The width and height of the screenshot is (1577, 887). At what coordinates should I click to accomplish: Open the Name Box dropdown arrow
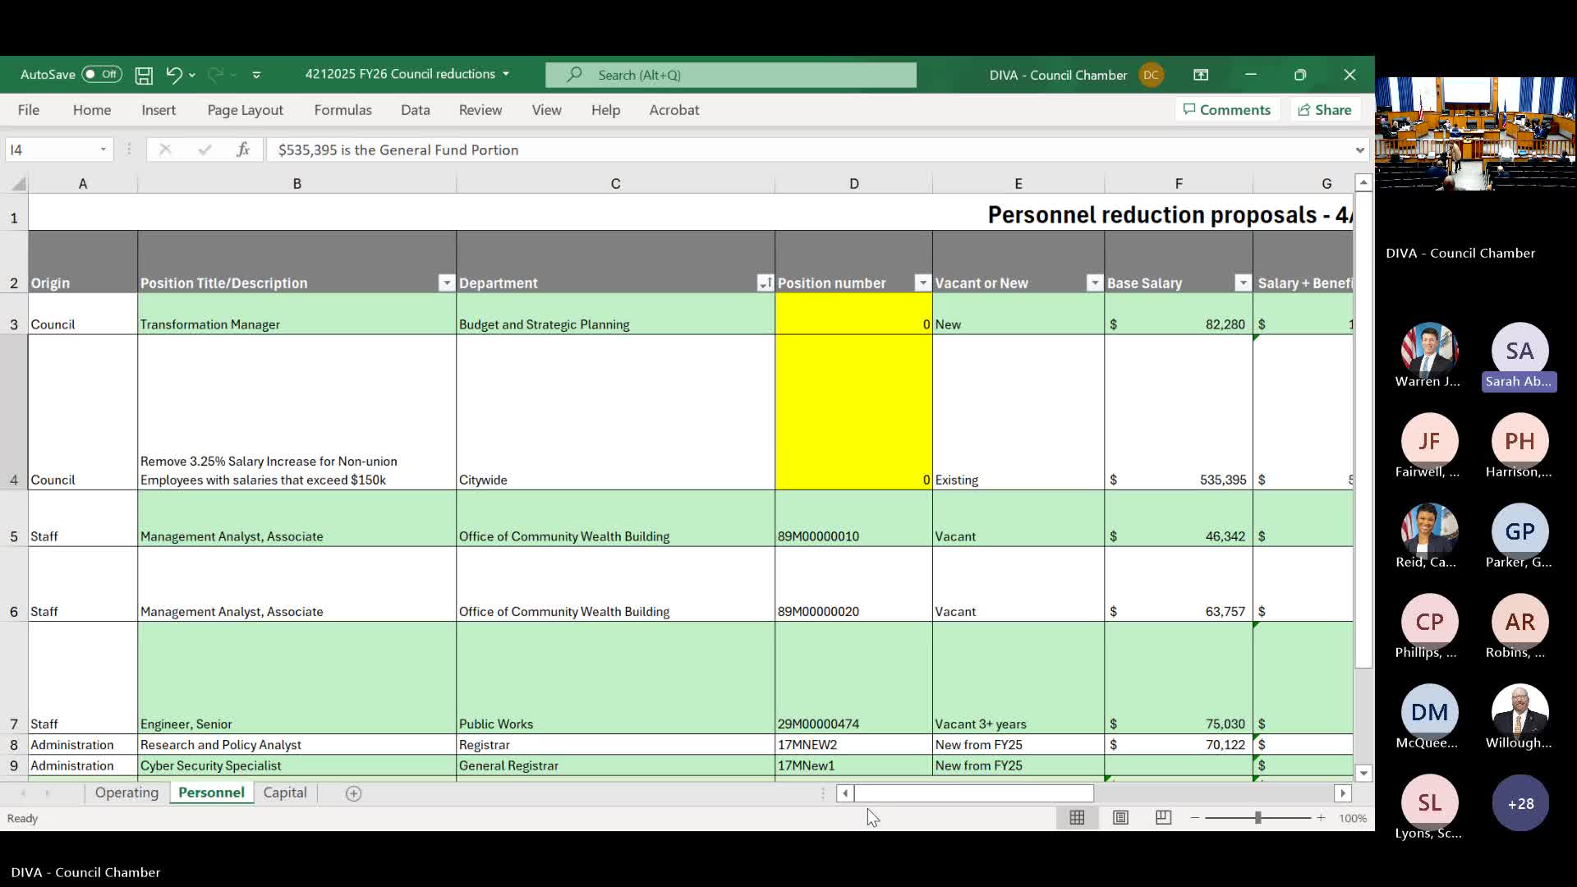103,149
